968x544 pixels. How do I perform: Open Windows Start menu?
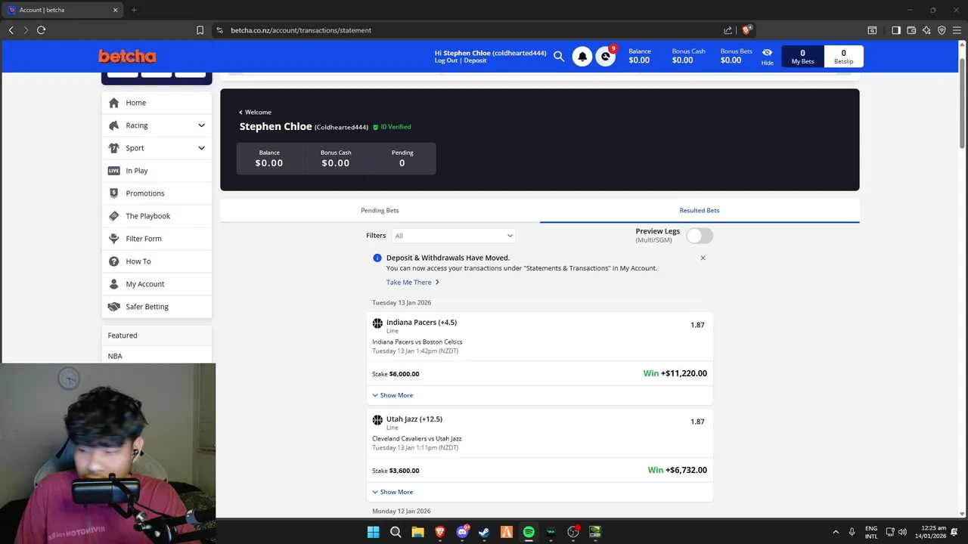click(x=373, y=532)
